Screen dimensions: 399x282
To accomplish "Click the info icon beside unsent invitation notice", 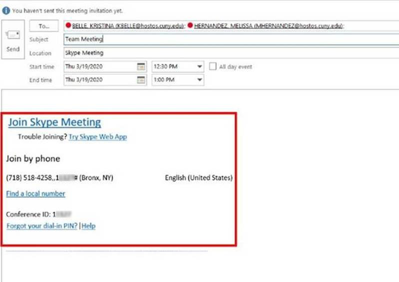I will click(x=6, y=10).
